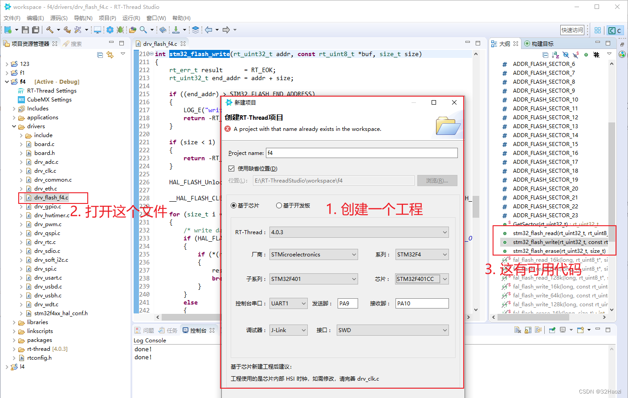Click the blue gear icon in toolbar

pos(110,30)
